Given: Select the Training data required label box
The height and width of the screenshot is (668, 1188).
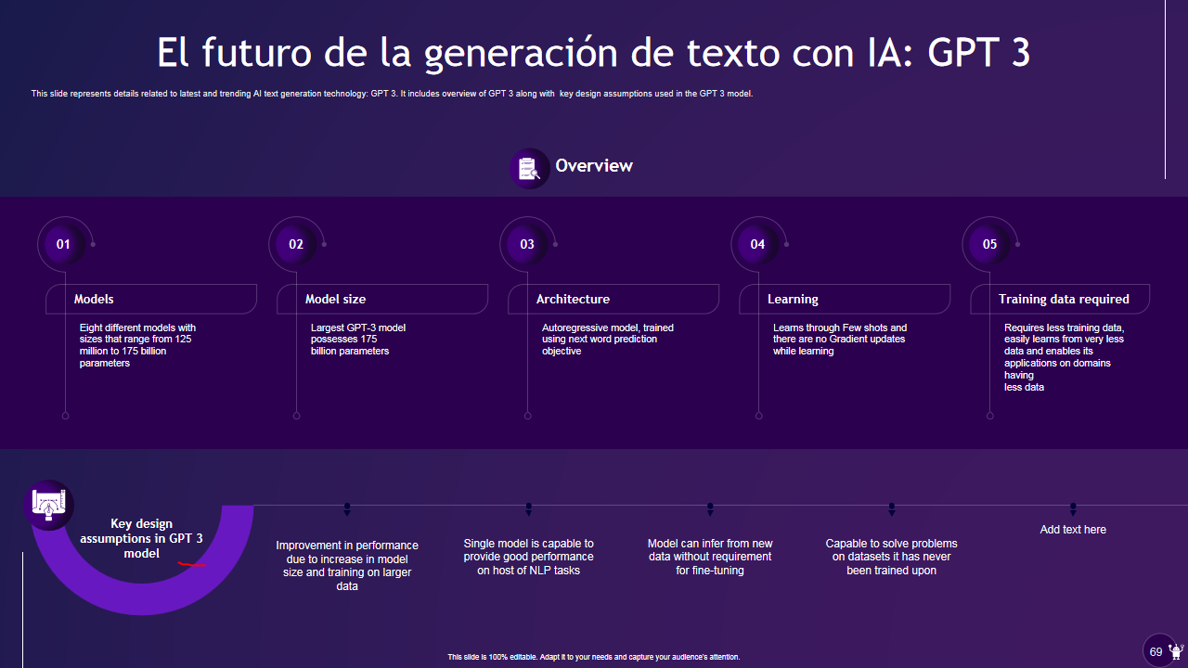Looking at the screenshot, I should click(1060, 299).
